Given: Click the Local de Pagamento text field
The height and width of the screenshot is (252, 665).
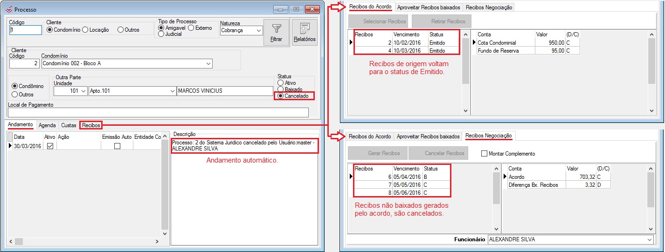Looking at the screenshot, I should [x=158, y=113].
